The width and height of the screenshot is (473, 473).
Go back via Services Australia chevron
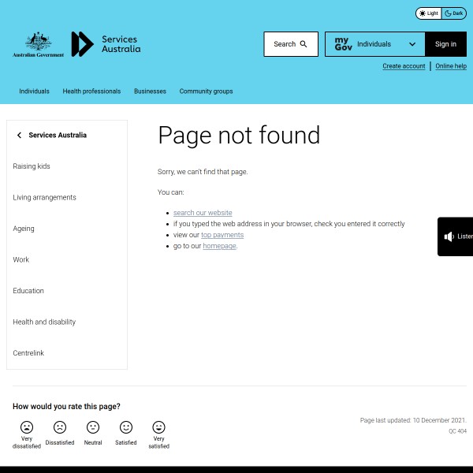[20, 136]
